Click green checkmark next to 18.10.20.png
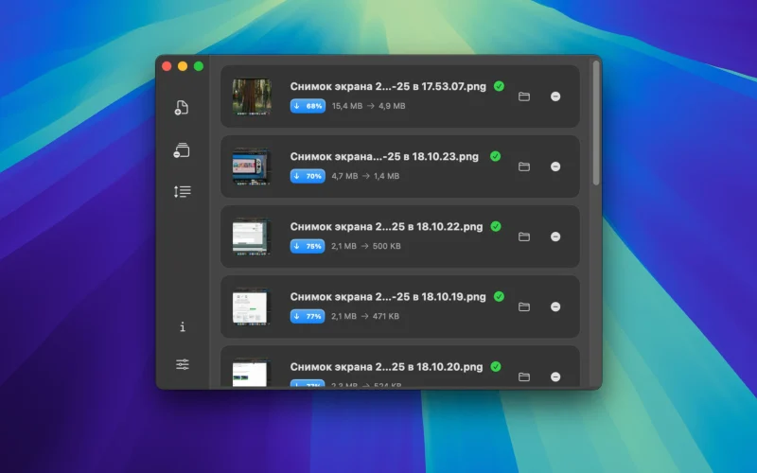This screenshot has height=473, width=757. click(x=496, y=366)
